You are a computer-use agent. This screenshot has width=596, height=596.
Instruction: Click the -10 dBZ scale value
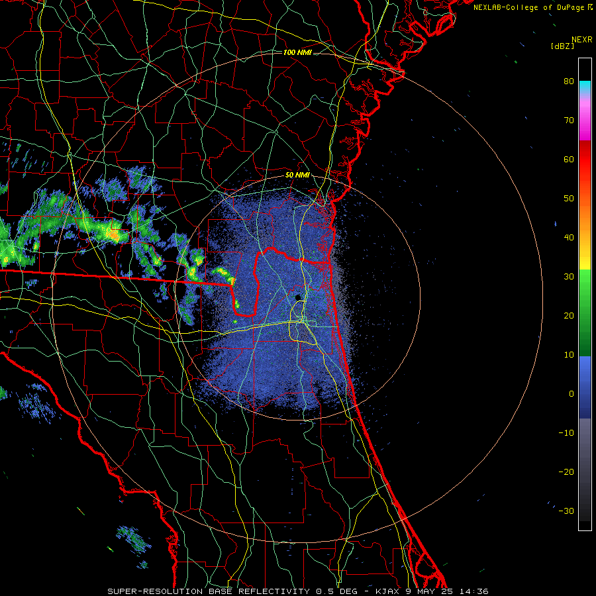pyautogui.click(x=566, y=433)
